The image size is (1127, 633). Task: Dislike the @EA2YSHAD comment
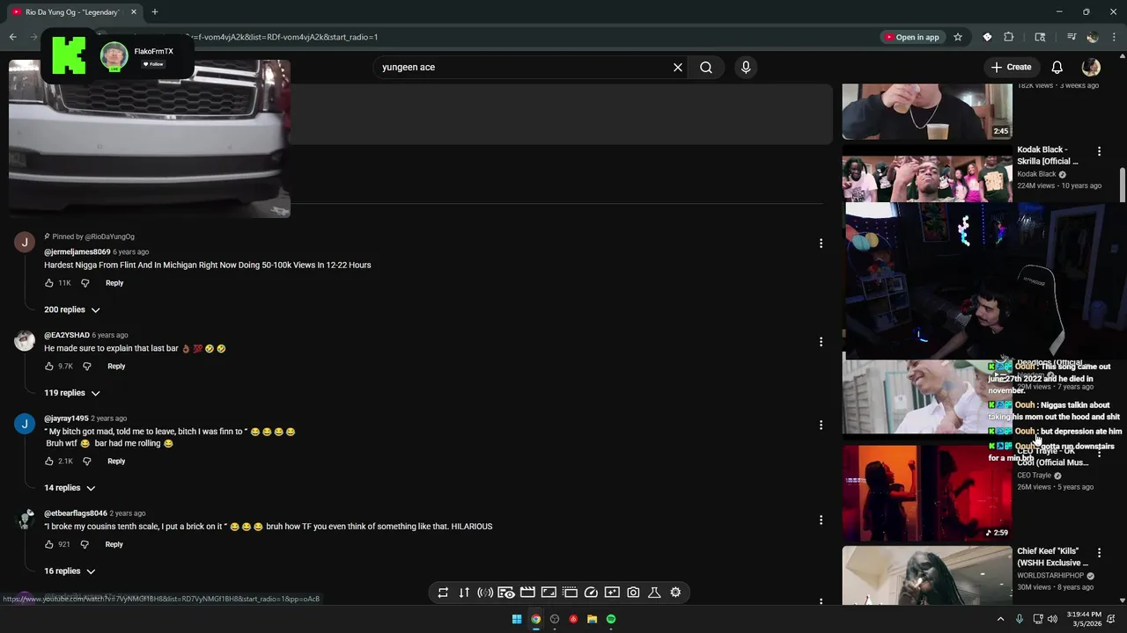point(87,367)
